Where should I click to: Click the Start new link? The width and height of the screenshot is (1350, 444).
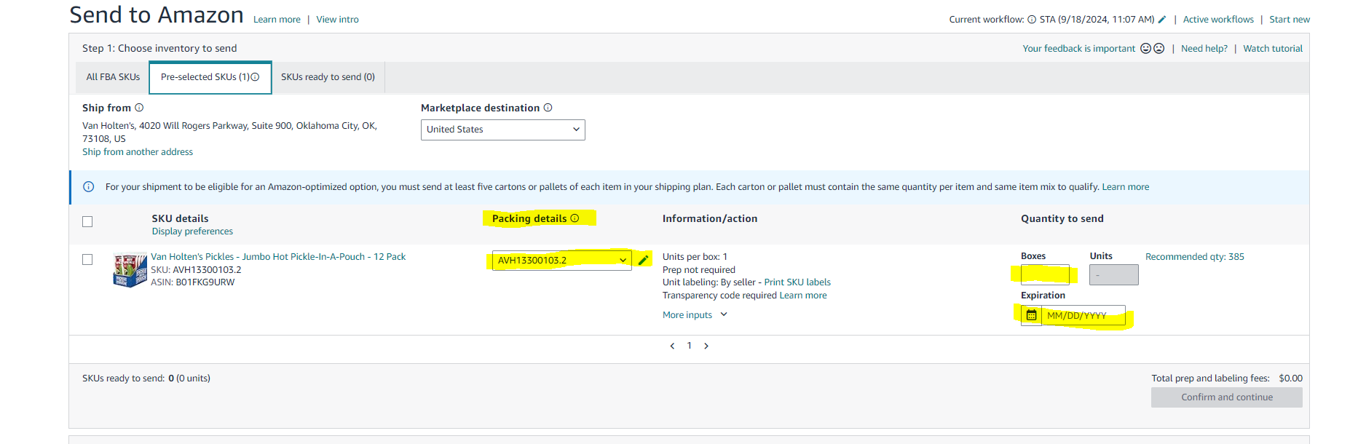click(x=1290, y=20)
